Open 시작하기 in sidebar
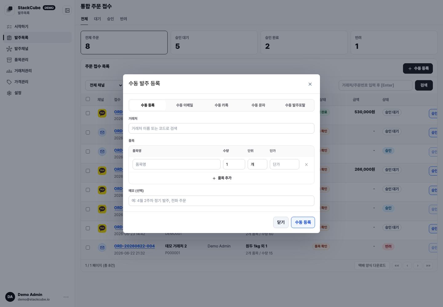The width and height of the screenshot is (443, 307). coord(37,27)
